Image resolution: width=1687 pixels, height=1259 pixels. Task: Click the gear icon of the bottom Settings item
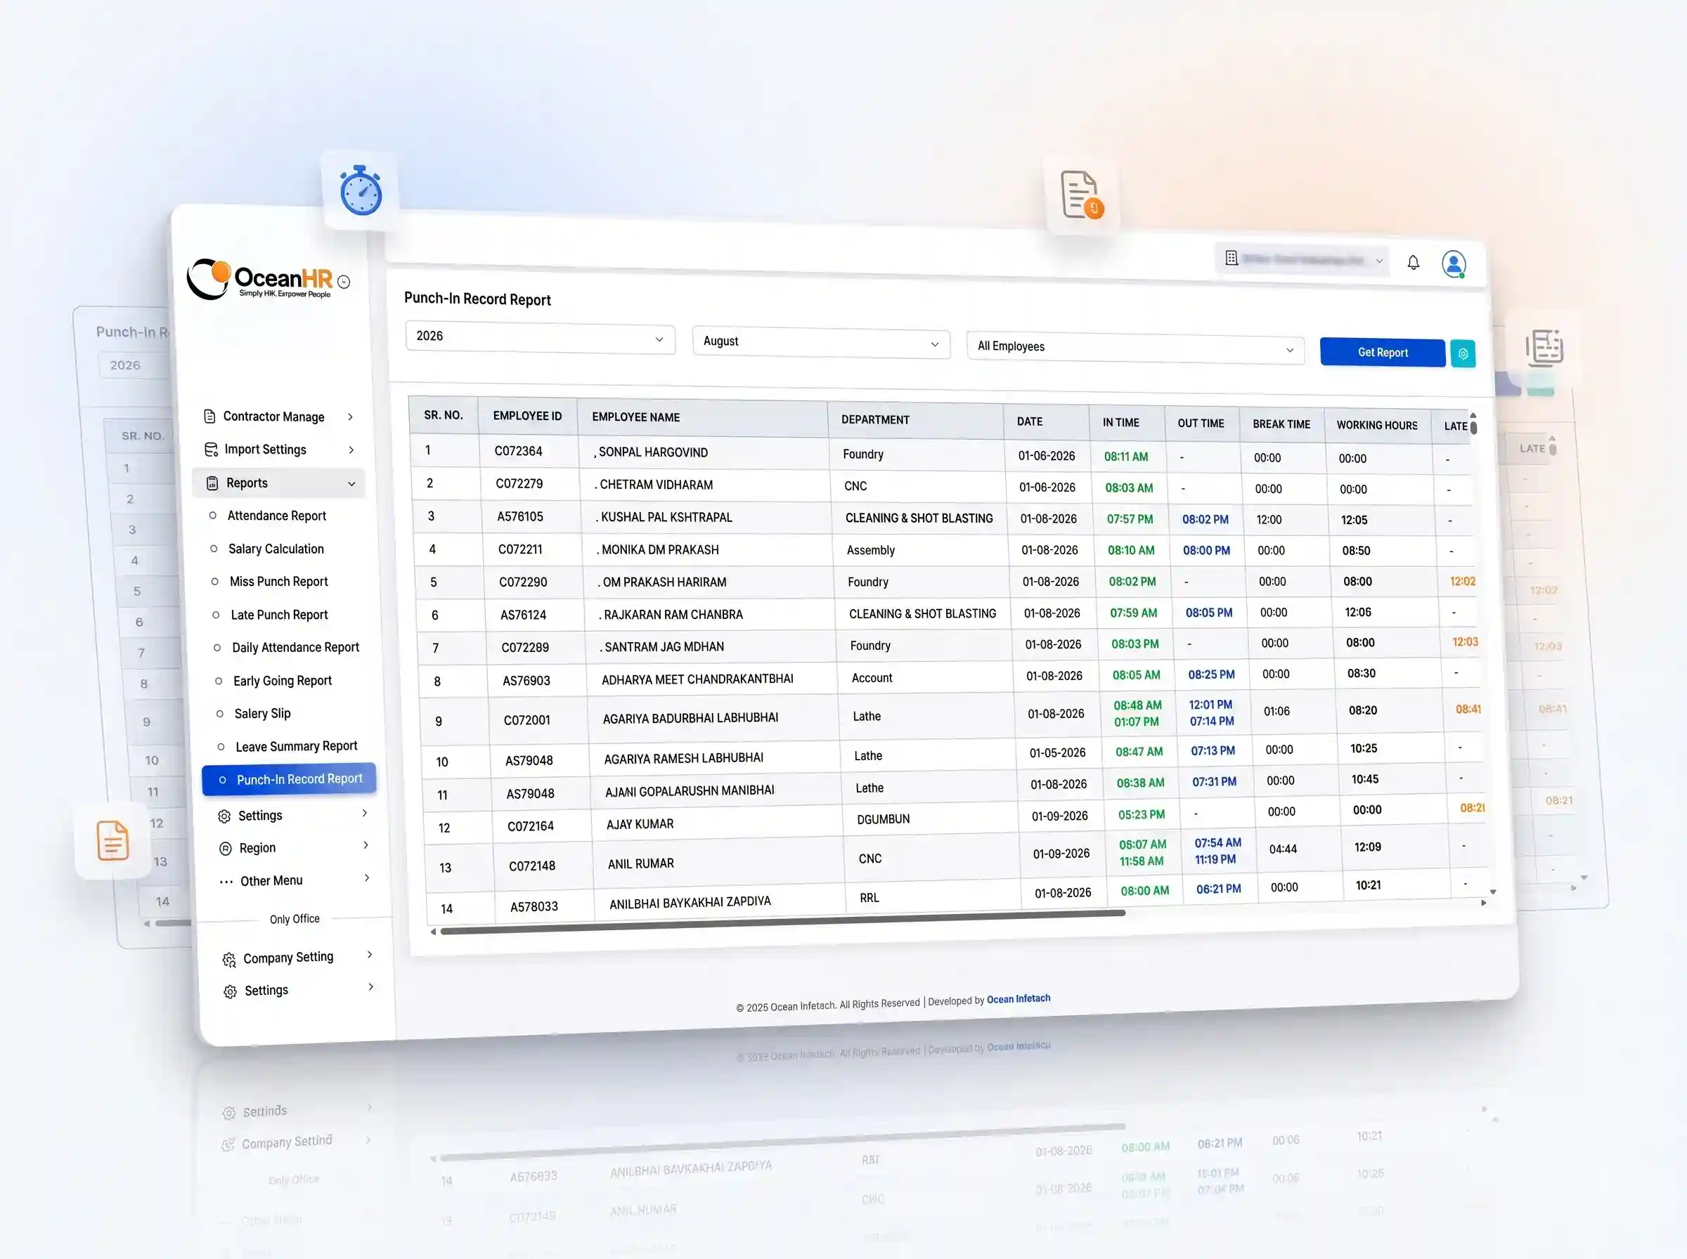coord(231,991)
